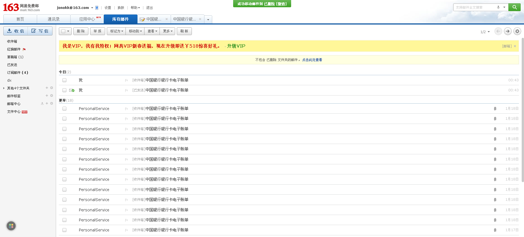Expand the 标记为 dropdown menu
The width and height of the screenshot is (524, 237).
coord(116,31)
